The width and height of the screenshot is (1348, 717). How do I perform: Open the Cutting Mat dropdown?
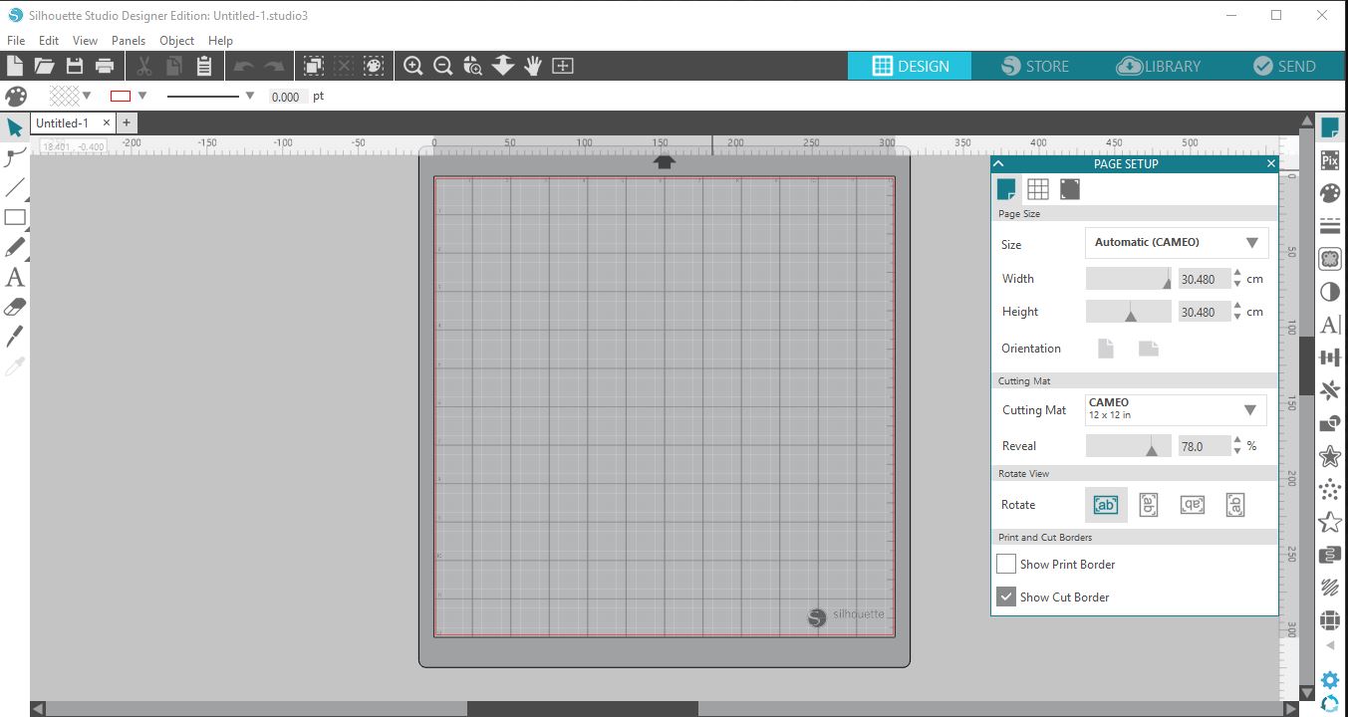pyautogui.click(x=1176, y=410)
